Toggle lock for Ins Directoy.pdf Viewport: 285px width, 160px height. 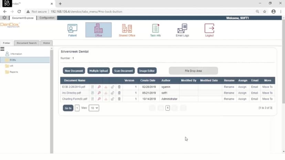pyautogui.click(x=113, y=93)
